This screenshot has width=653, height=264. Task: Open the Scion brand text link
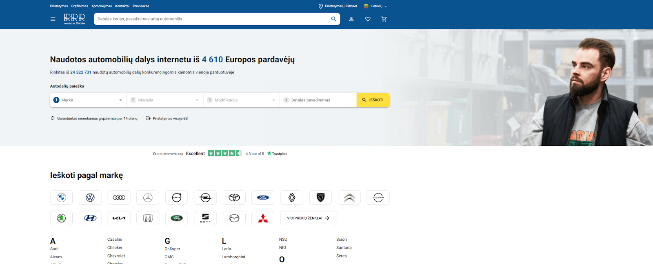click(x=342, y=240)
